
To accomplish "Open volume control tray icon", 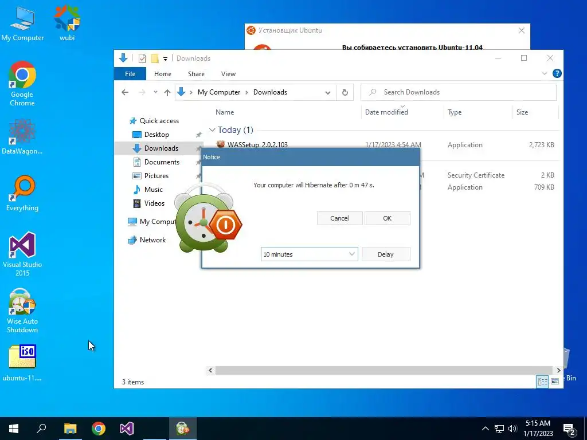I will click(x=512, y=429).
